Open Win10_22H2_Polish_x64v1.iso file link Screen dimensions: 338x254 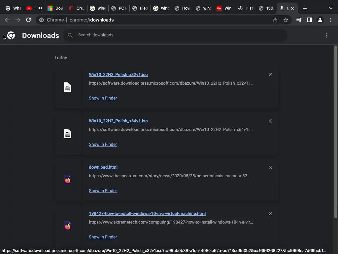[x=118, y=121]
